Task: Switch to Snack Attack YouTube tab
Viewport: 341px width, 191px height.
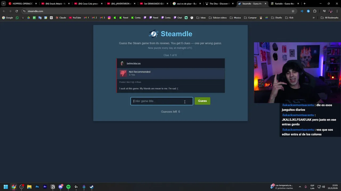Action: (55, 4)
